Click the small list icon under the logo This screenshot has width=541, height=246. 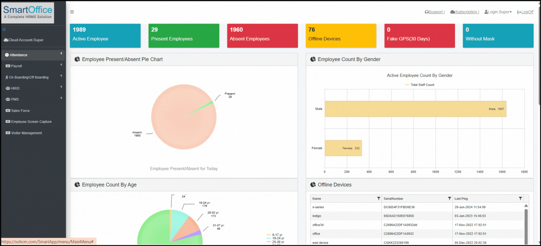(x=4, y=29)
